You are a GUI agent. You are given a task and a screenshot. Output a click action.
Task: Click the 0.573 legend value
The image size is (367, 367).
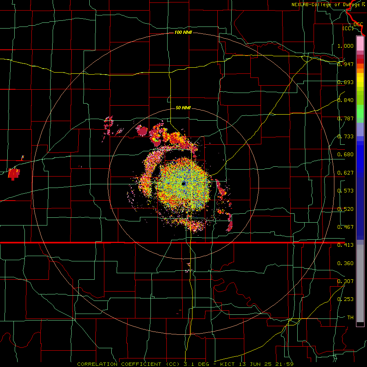click(x=345, y=191)
